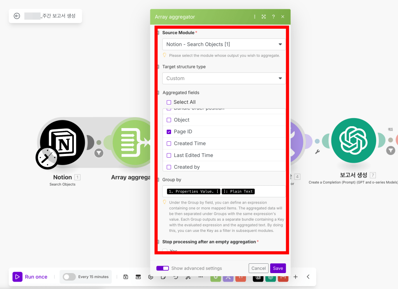Expand the Array aggregator dialog to fullscreen
Screen dimensions: 398x289
coord(264,17)
